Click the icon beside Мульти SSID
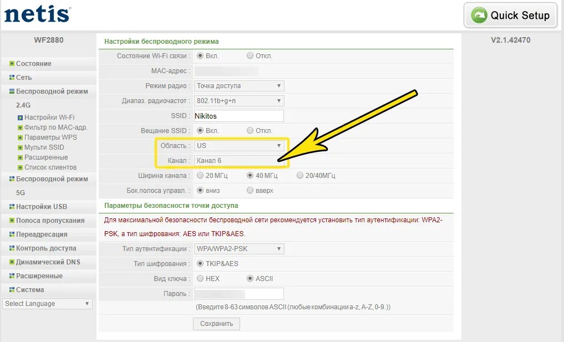The image size is (564, 342). [20, 147]
